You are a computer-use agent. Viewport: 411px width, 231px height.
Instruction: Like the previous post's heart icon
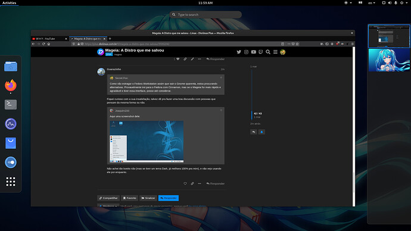tap(178, 59)
